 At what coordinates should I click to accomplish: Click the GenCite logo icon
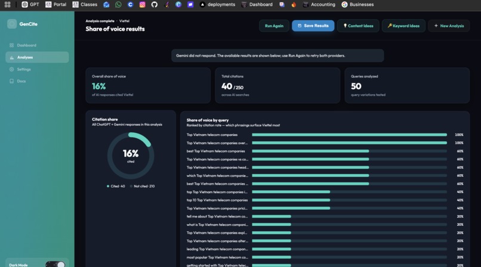12,24
